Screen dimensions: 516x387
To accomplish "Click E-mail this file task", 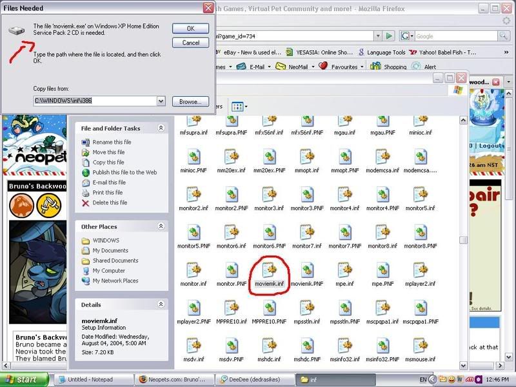I will coord(109,183).
